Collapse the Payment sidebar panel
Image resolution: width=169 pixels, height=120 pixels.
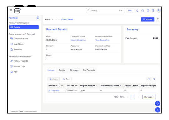click(38, 18)
